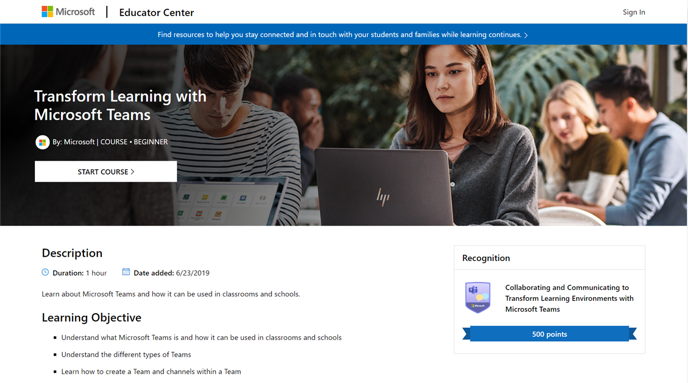Click the chevron arrow in the blue banner
This screenshot has height=383, width=688.
pyautogui.click(x=526, y=35)
